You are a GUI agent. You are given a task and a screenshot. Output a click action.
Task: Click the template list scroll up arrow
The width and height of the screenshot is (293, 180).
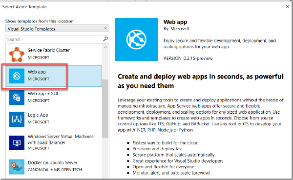105,47
